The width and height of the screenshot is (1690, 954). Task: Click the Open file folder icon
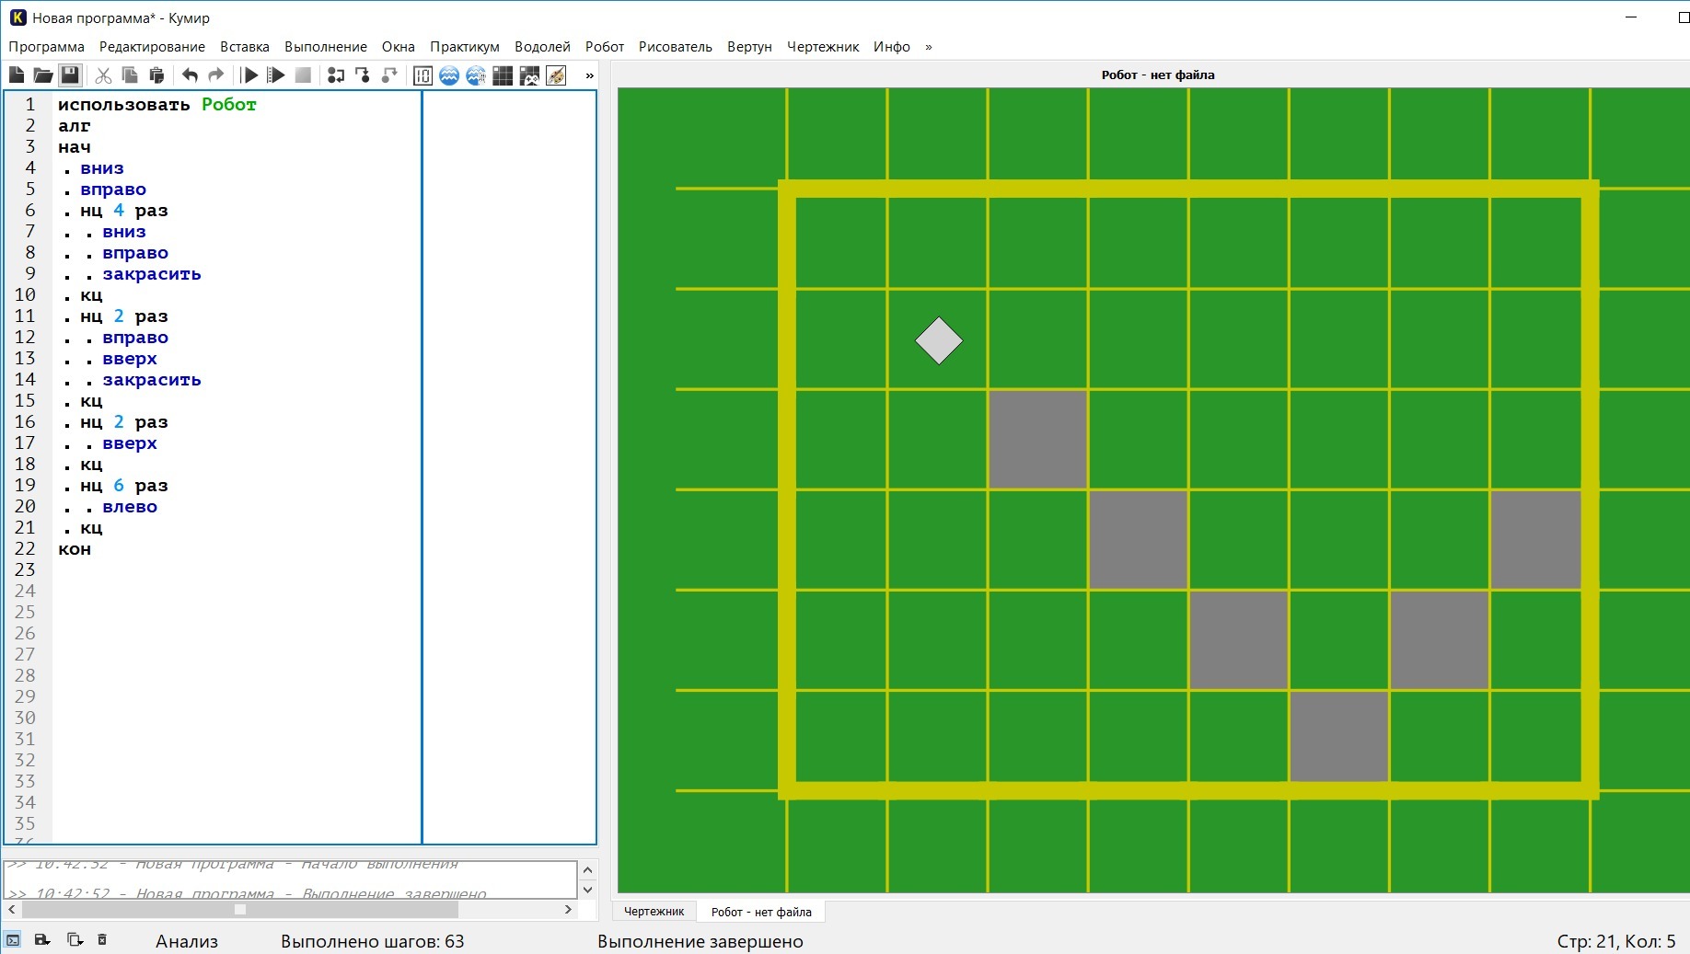(43, 75)
